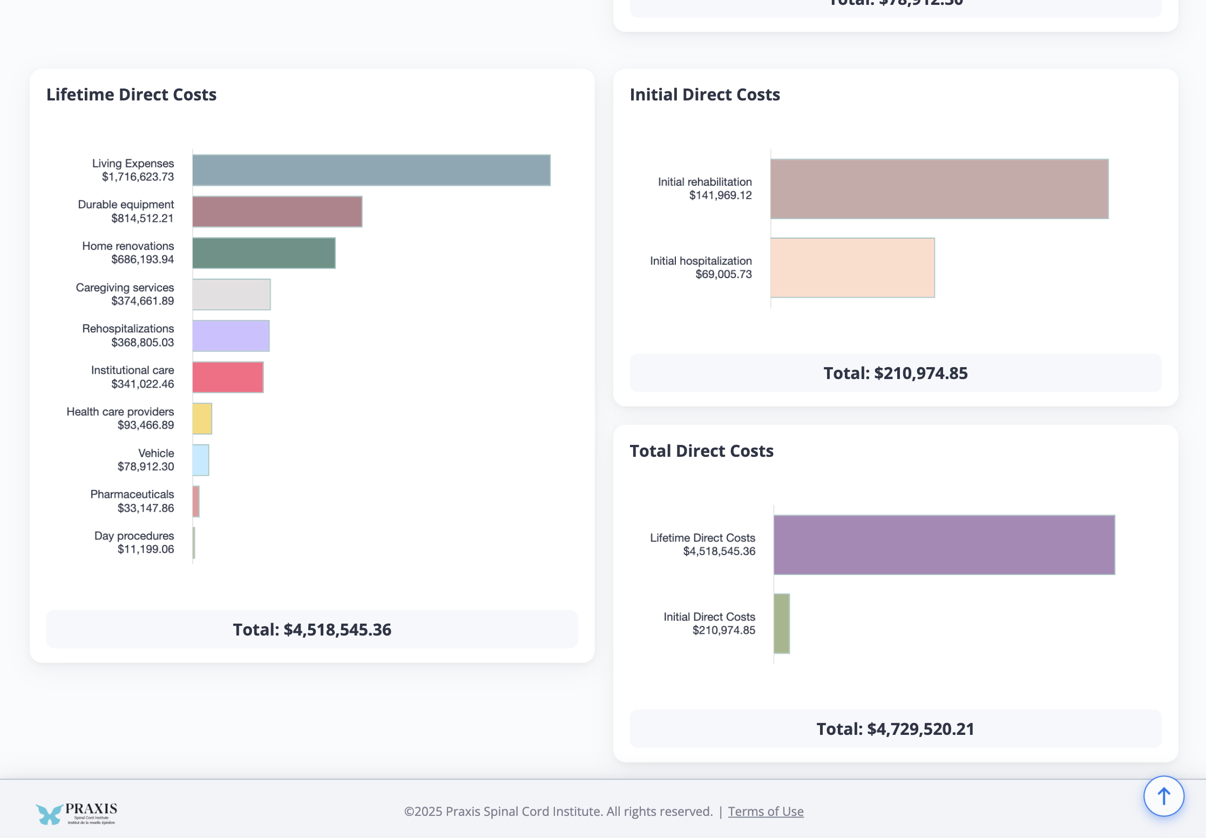Click the 'Rehospitalizations $368,805.03' label
This screenshot has height=838, width=1206.
(128, 336)
